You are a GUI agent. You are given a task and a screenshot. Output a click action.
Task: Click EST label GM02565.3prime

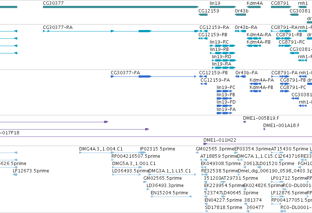click(215, 149)
